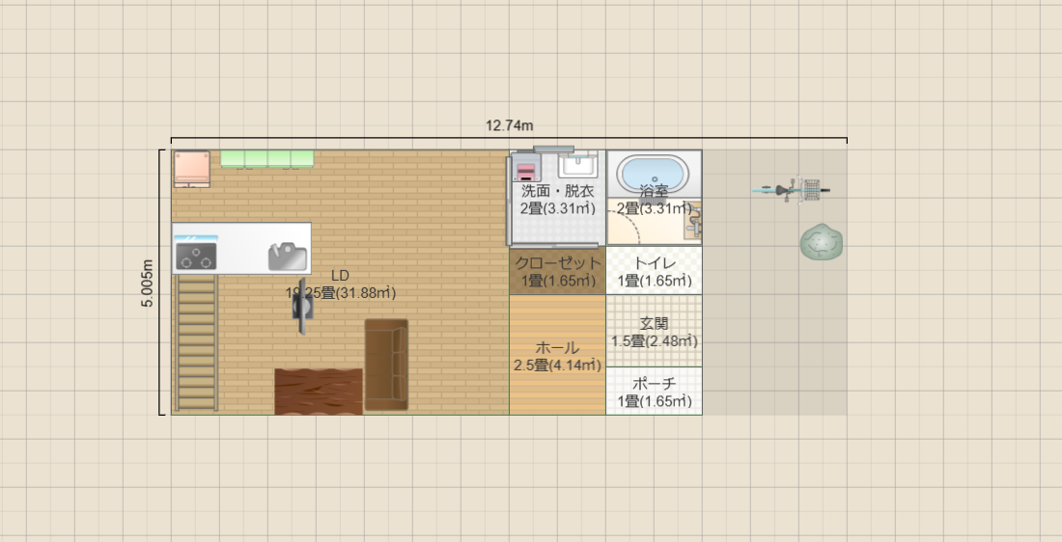Select the brown sofa in the LD room
This screenshot has width=1062, height=542.
point(386,365)
